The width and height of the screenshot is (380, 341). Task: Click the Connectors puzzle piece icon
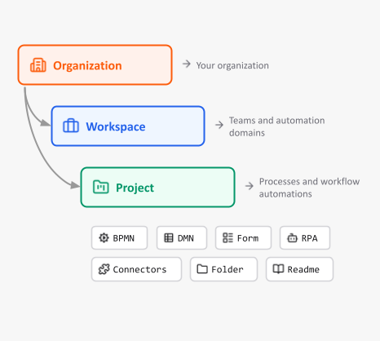click(x=104, y=269)
